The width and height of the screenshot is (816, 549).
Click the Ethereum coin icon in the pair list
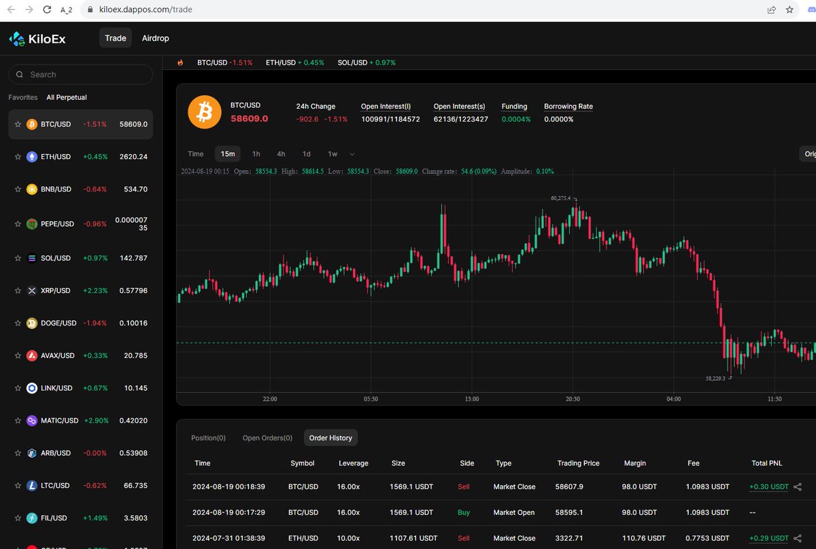click(32, 157)
